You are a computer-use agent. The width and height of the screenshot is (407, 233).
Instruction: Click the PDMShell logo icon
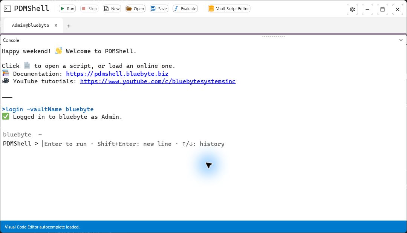click(7, 9)
